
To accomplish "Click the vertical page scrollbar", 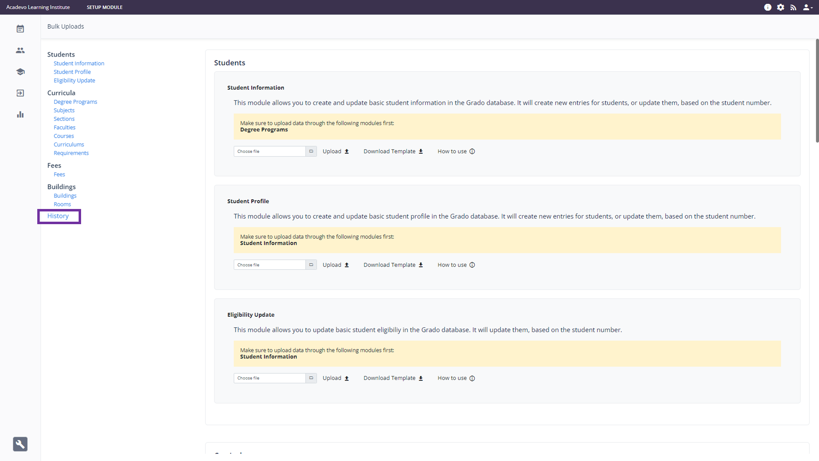I will pyautogui.click(x=817, y=90).
